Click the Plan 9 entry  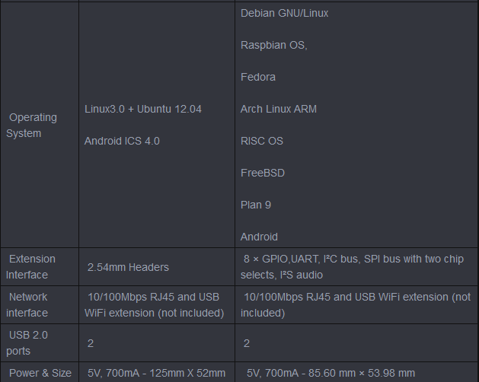pos(255,205)
